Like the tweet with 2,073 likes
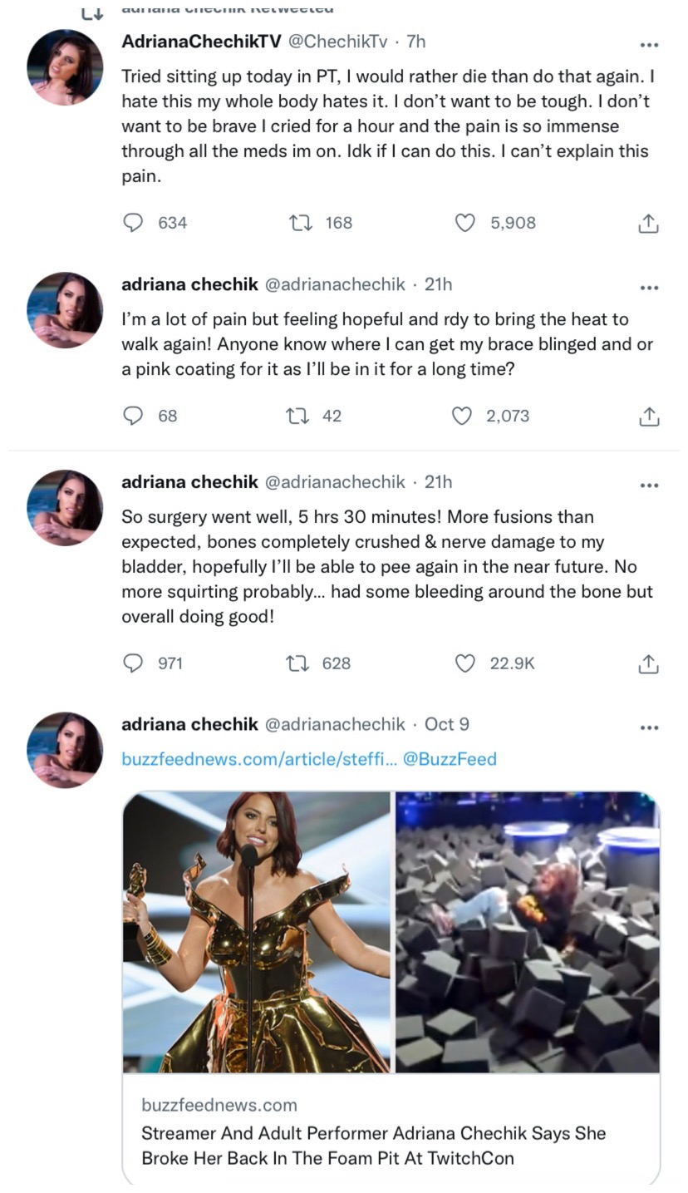 point(462,416)
